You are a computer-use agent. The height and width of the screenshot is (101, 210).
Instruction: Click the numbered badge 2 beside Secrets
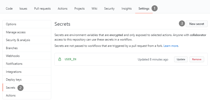point(20,88)
